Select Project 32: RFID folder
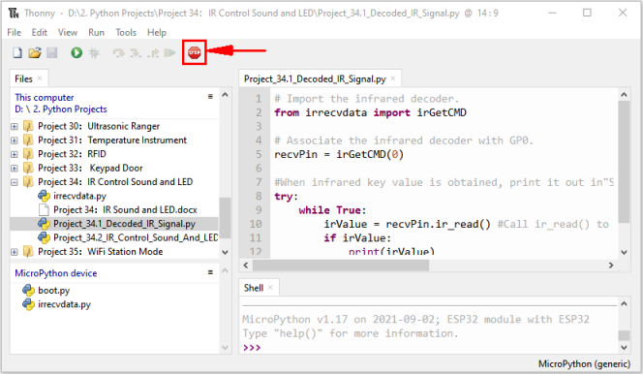 [72, 154]
